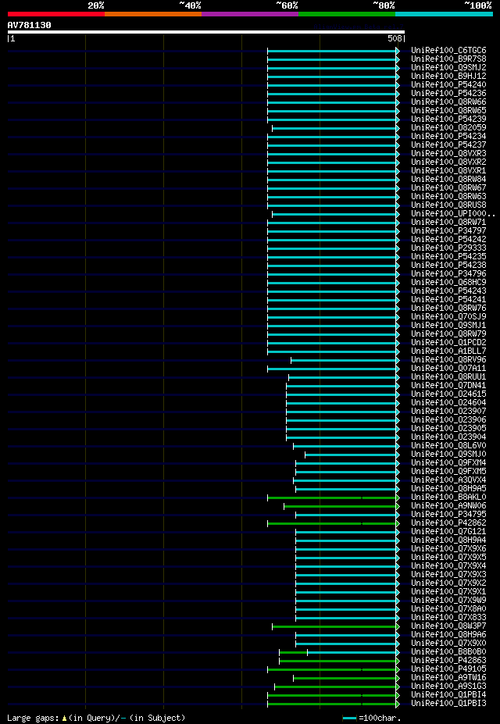Click the cyan alignment bar for UniRef100_Q9FXM4
500x724 pixels.
click(x=346, y=463)
